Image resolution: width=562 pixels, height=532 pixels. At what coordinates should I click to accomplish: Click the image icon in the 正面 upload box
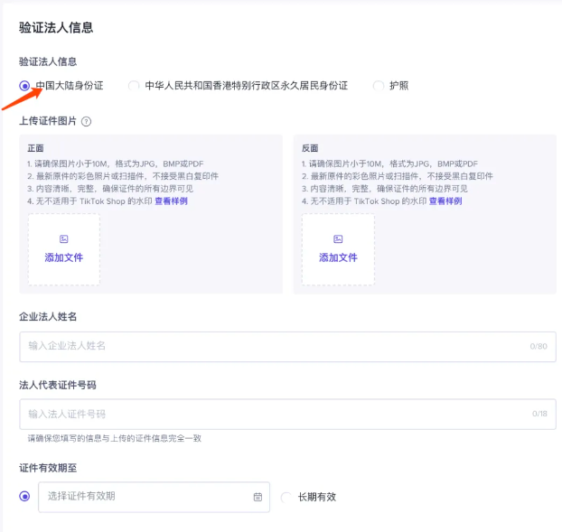tap(63, 239)
